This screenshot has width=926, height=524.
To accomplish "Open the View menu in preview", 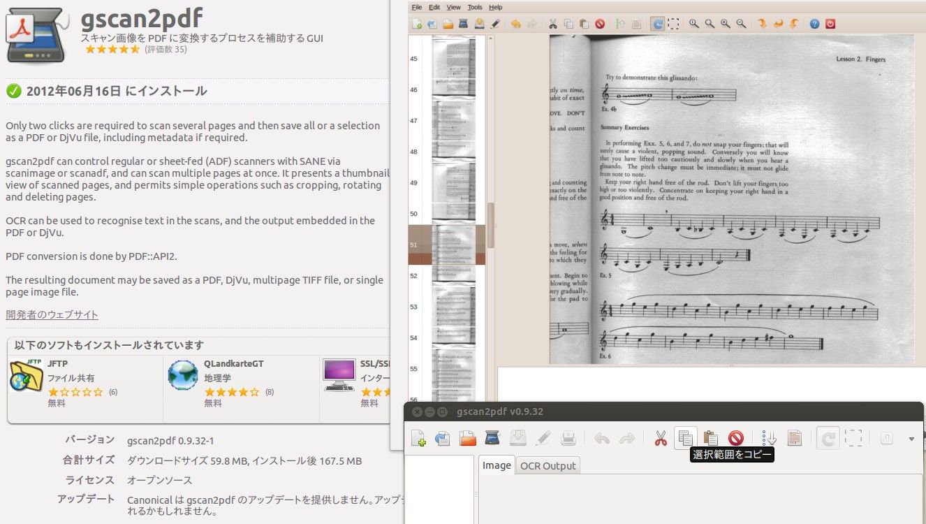I will click(453, 7).
